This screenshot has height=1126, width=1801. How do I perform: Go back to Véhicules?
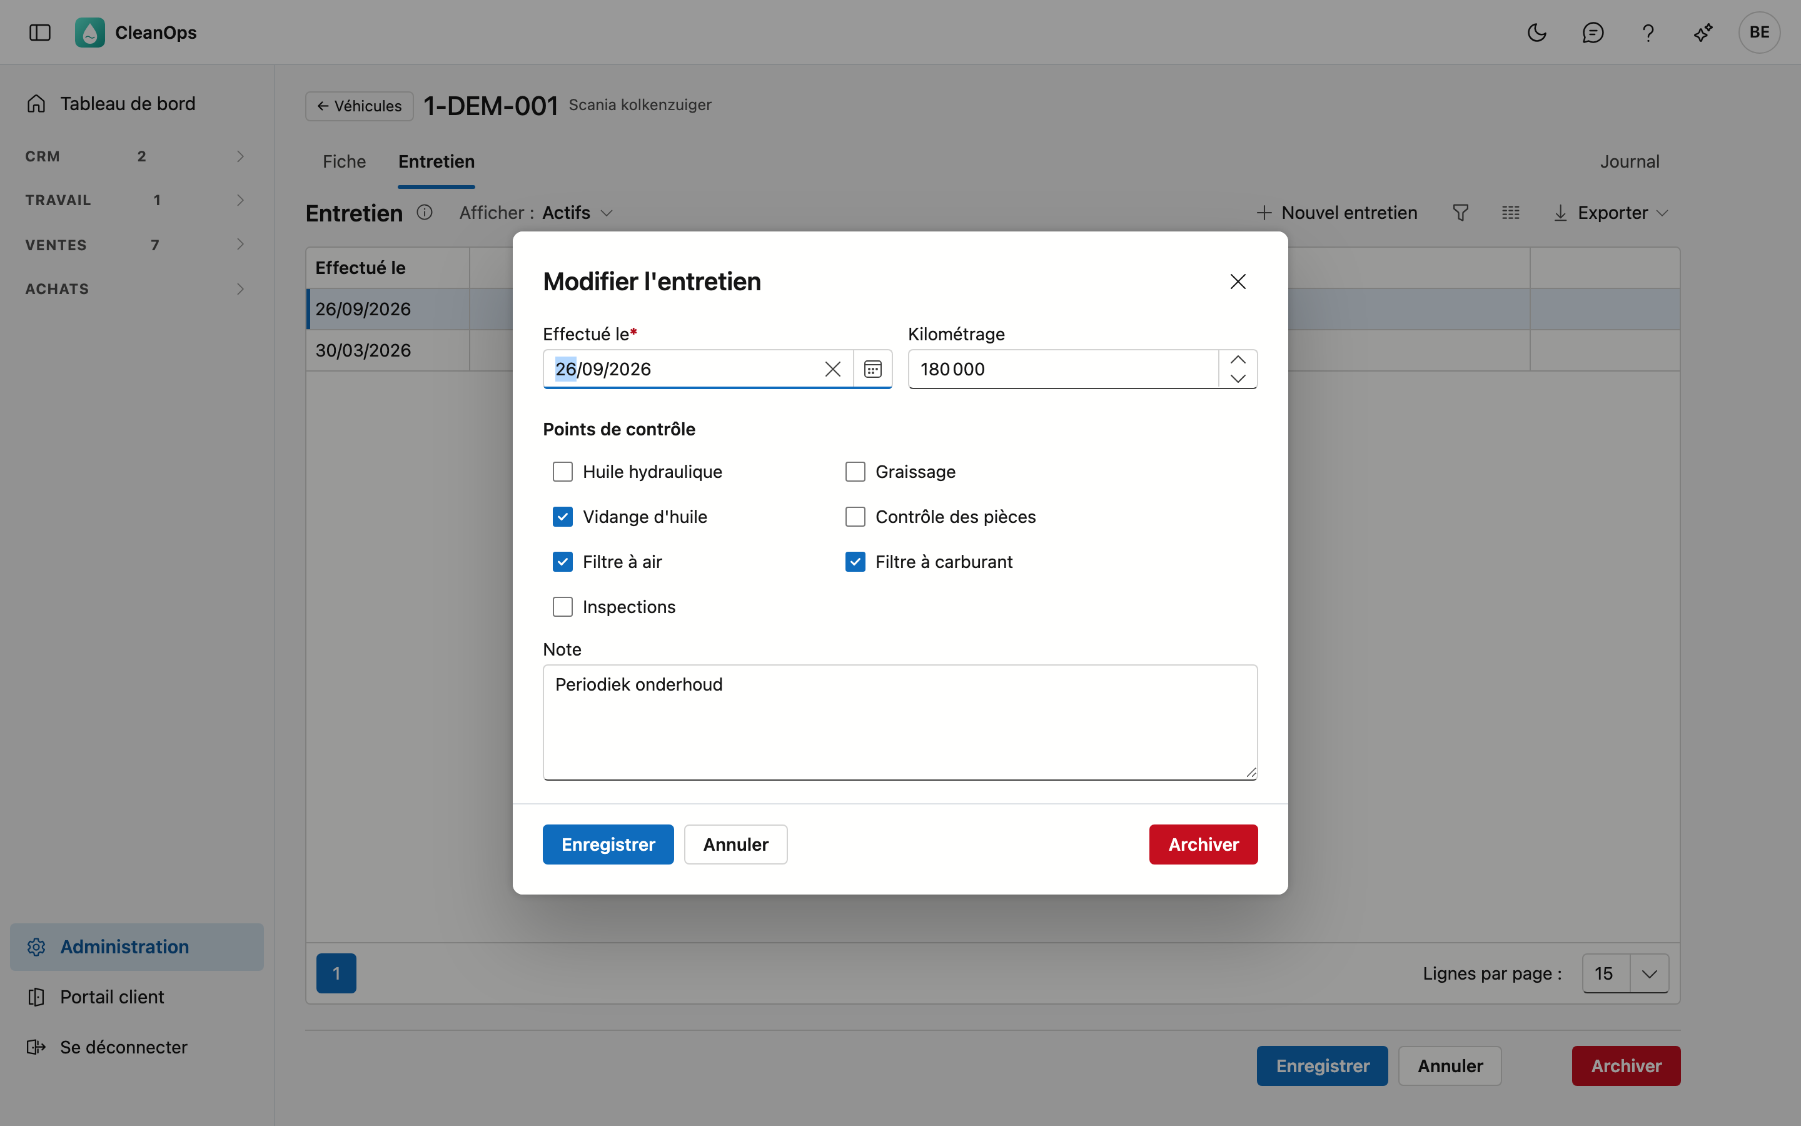pyautogui.click(x=360, y=106)
